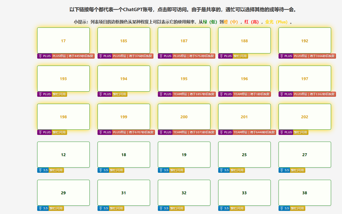342x214 pixels.
Task: Select 3.5 account card 19
Action: pyautogui.click(x=184, y=155)
